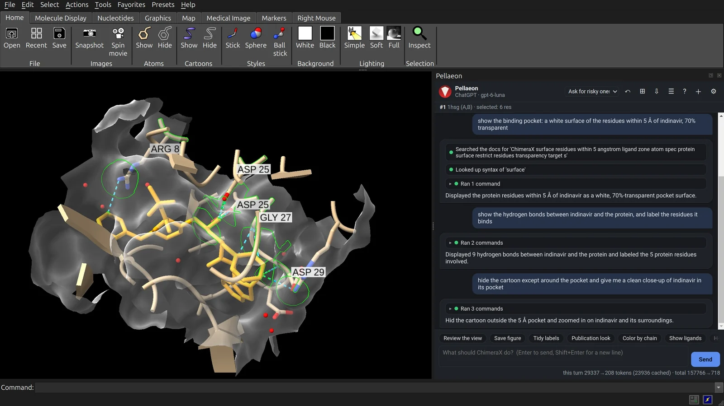Click the 'Publication look' suggestion

591,338
